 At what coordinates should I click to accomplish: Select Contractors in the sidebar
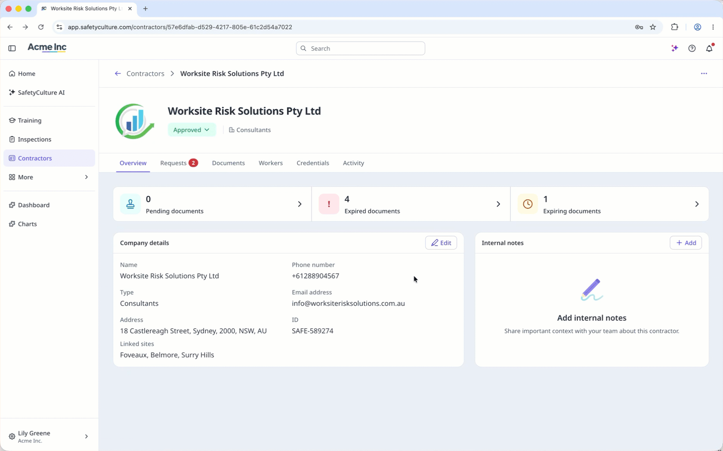(x=49, y=158)
